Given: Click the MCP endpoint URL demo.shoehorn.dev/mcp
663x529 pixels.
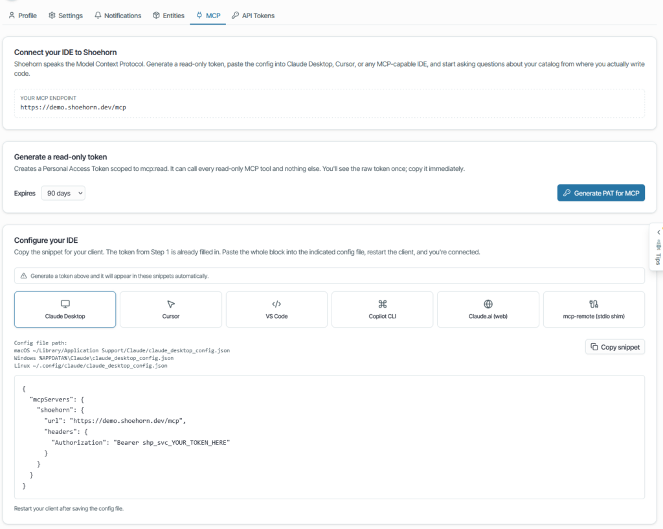Looking at the screenshot, I should tap(73, 107).
